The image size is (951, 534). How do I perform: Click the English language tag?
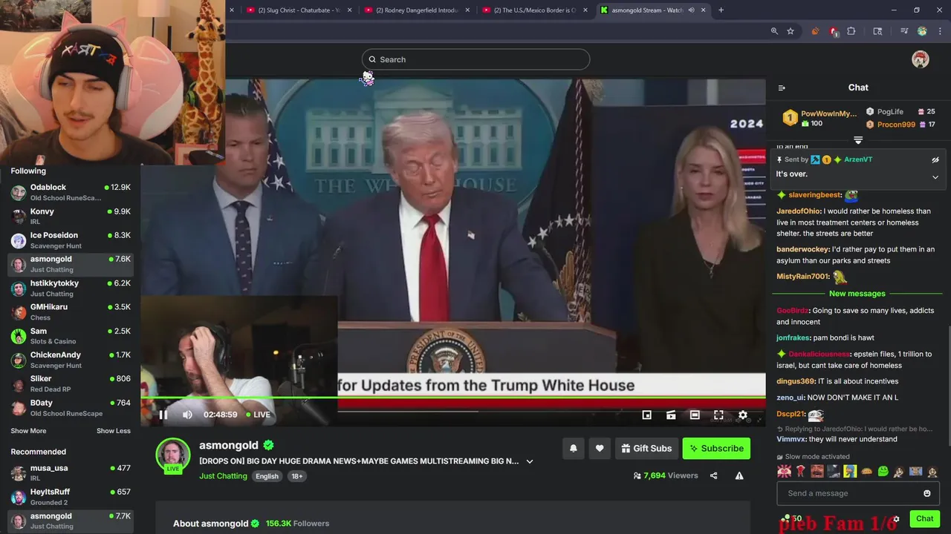pos(267,476)
